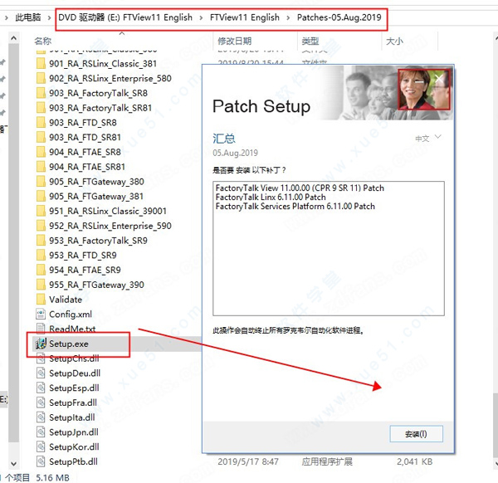Select 901_RA_RSLinx_Classic_381 folder icon
The image size is (498, 483).
41,64
